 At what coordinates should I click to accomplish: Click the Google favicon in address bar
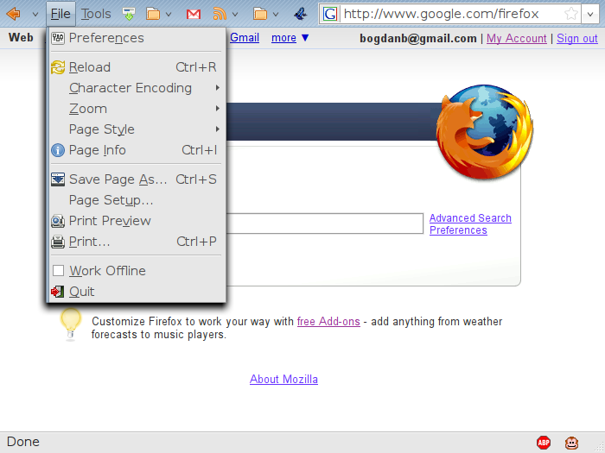[330, 15]
